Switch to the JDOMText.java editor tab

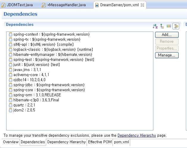point(18,5)
